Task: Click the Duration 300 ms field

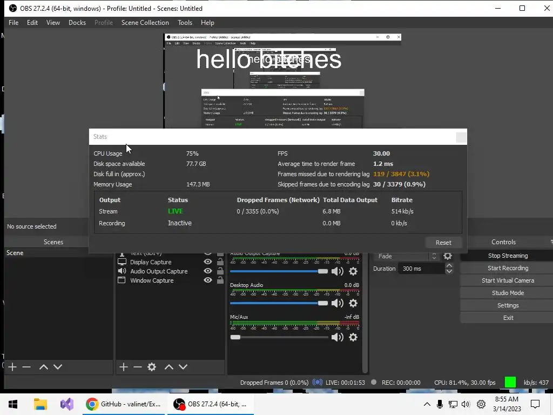Action: tap(421, 269)
